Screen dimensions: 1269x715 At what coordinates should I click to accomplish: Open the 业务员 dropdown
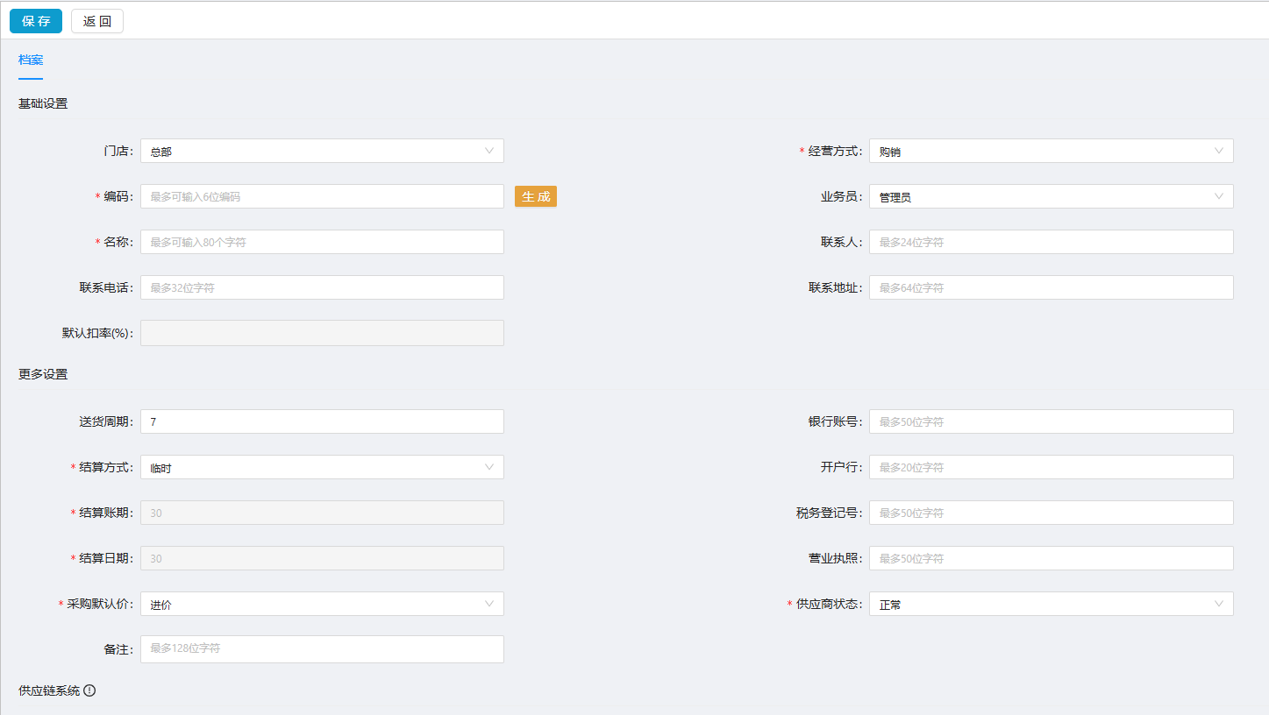click(1051, 196)
